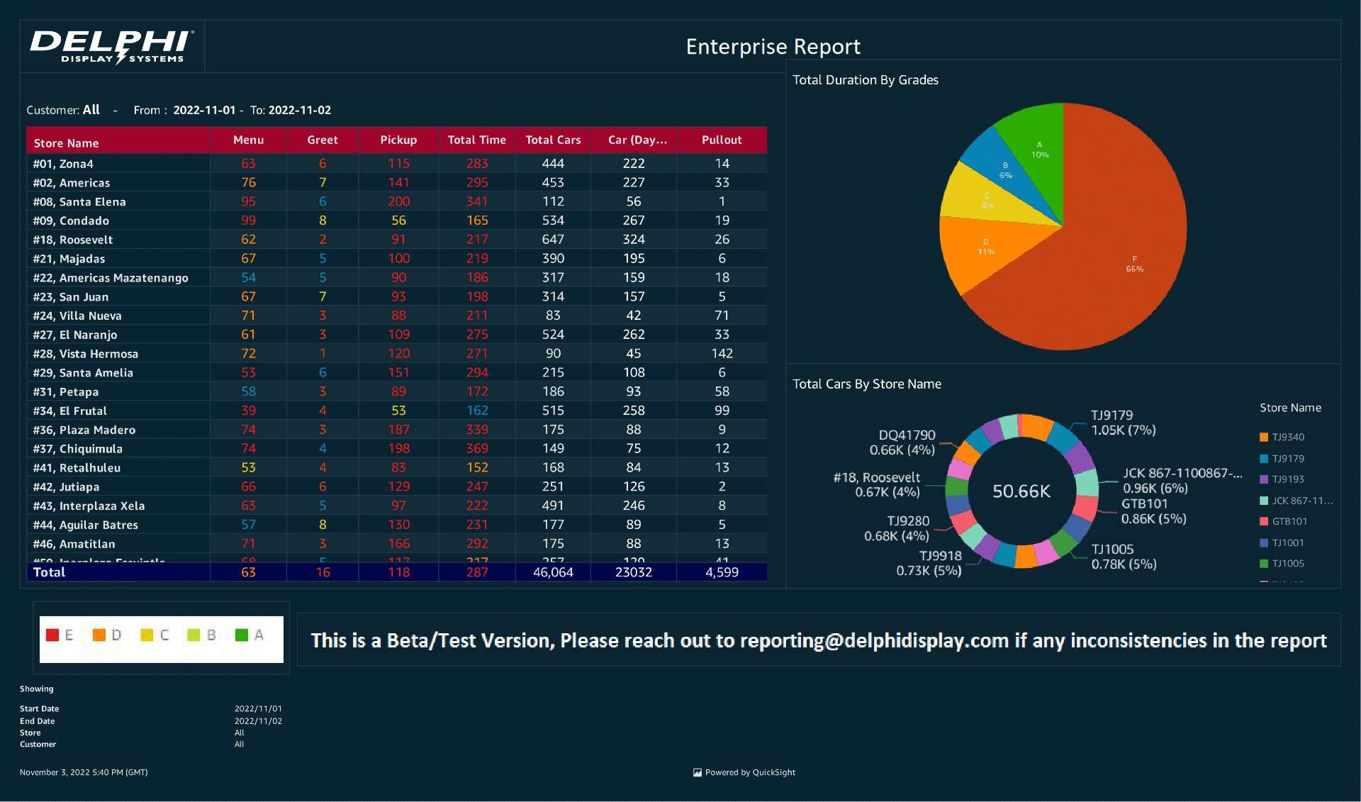The height and width of the screenshot is (802, 1361).
Task: Select the purple TJ9193 legend swatch
Action: 1263,479
